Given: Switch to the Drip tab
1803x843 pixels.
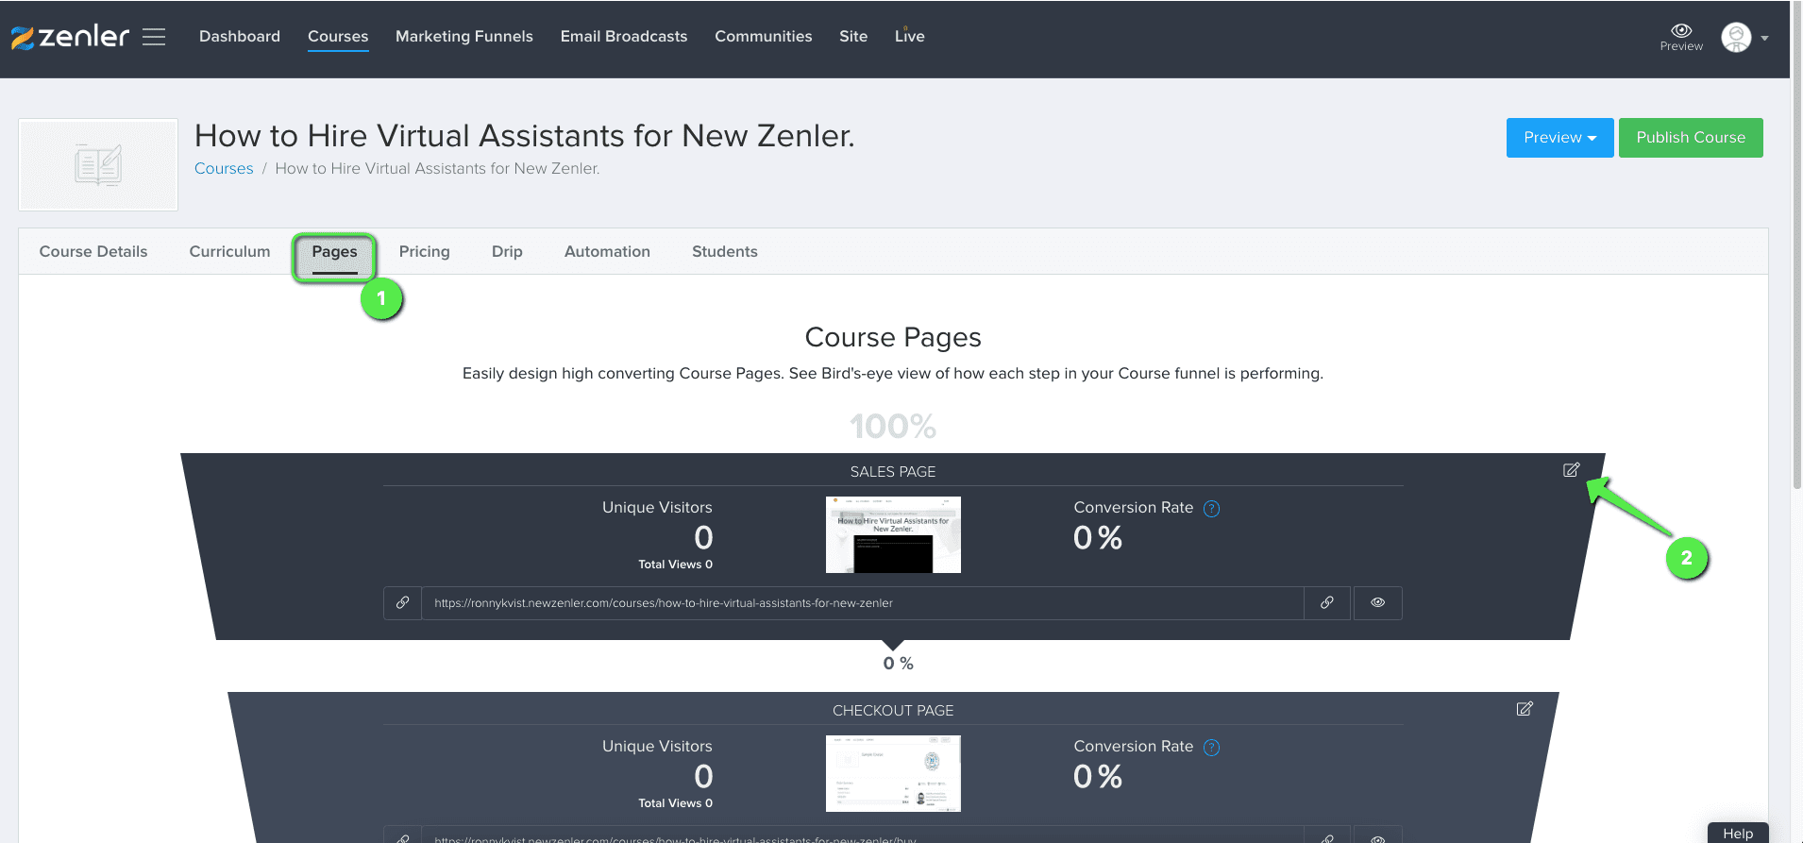Looking at the screenshot, I should pyautogui.click(x=507, y=252).
